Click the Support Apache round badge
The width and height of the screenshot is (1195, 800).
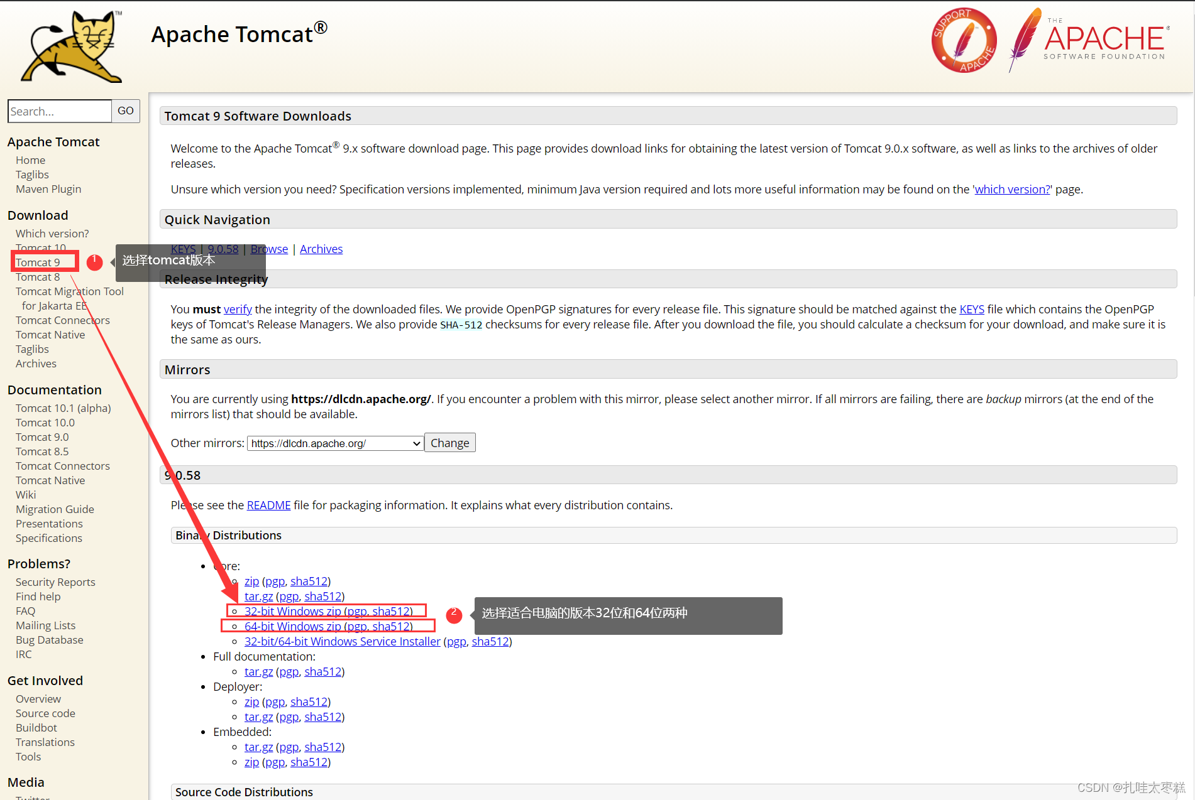(x=964, y=40)
